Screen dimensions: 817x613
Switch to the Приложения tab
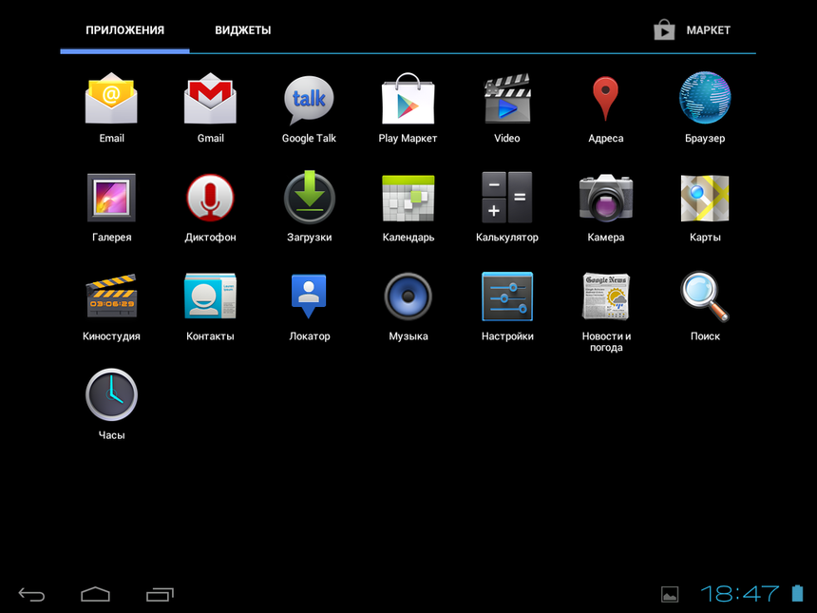point(124,30)
